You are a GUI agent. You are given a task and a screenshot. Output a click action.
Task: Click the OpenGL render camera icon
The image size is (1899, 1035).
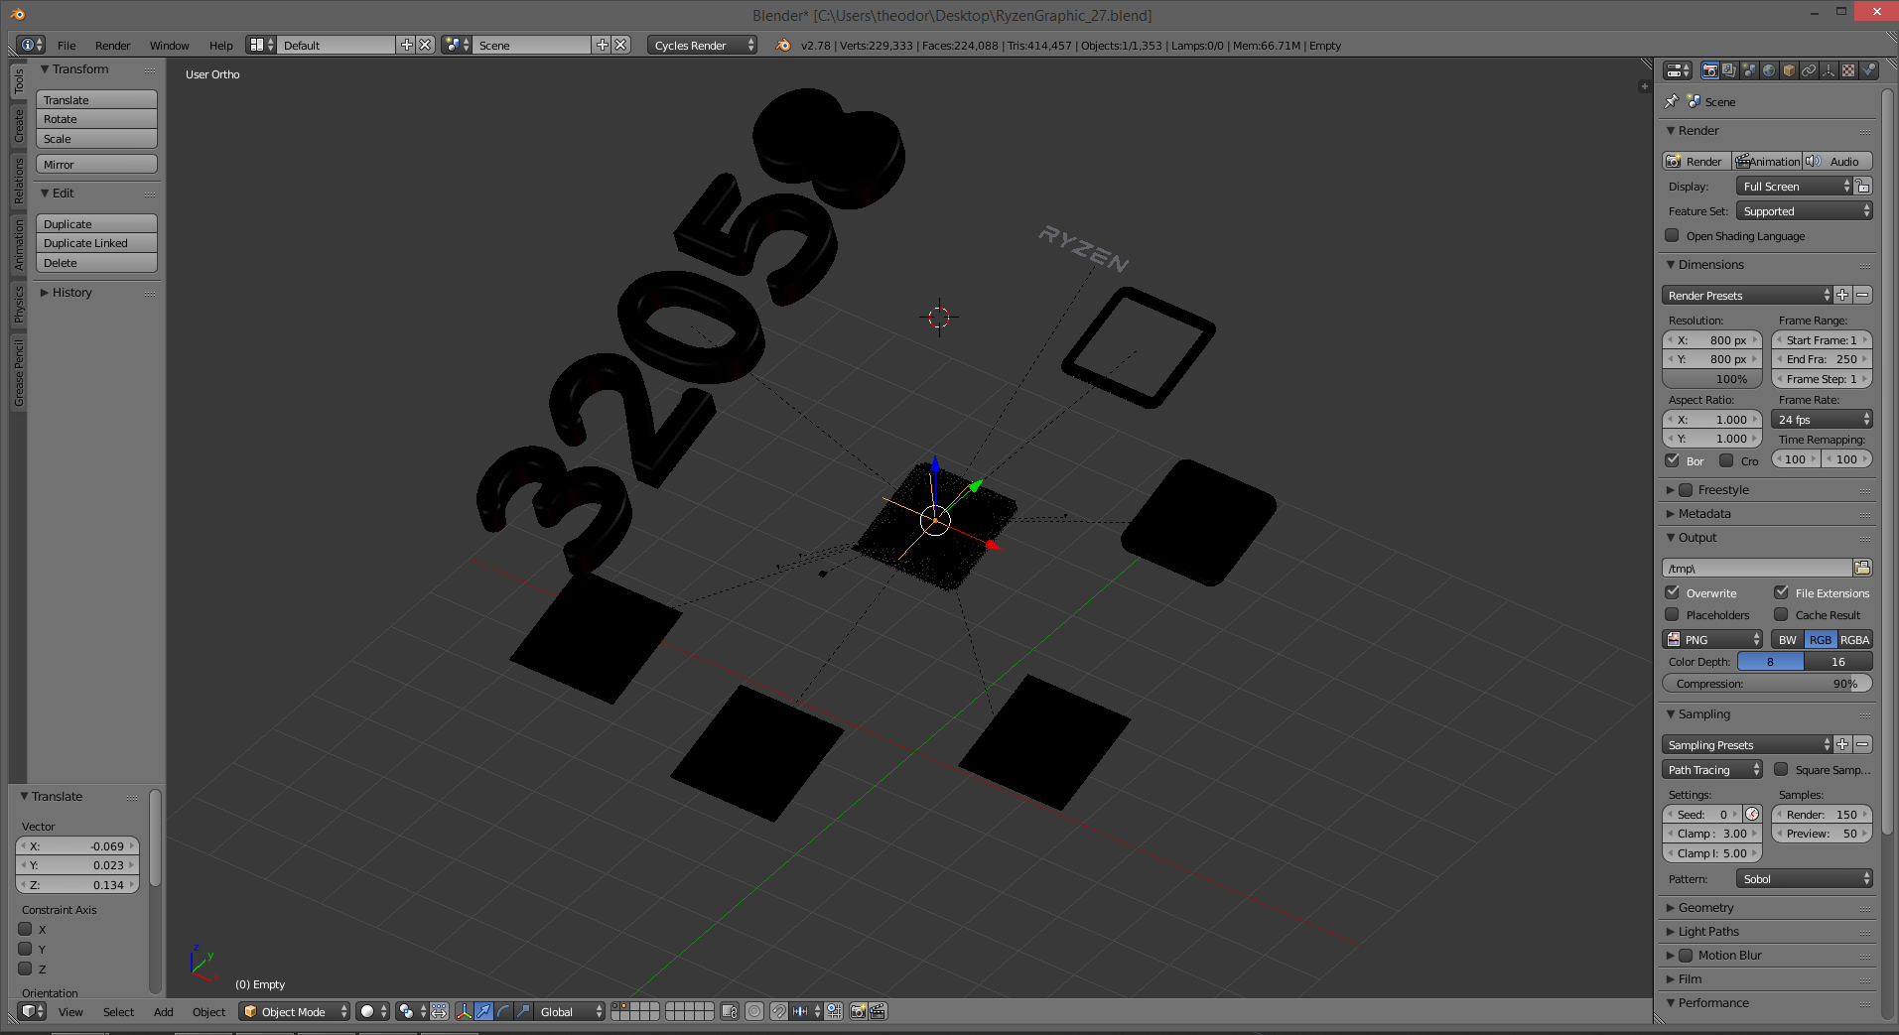pyautogui.click(x=859, y=1011)
